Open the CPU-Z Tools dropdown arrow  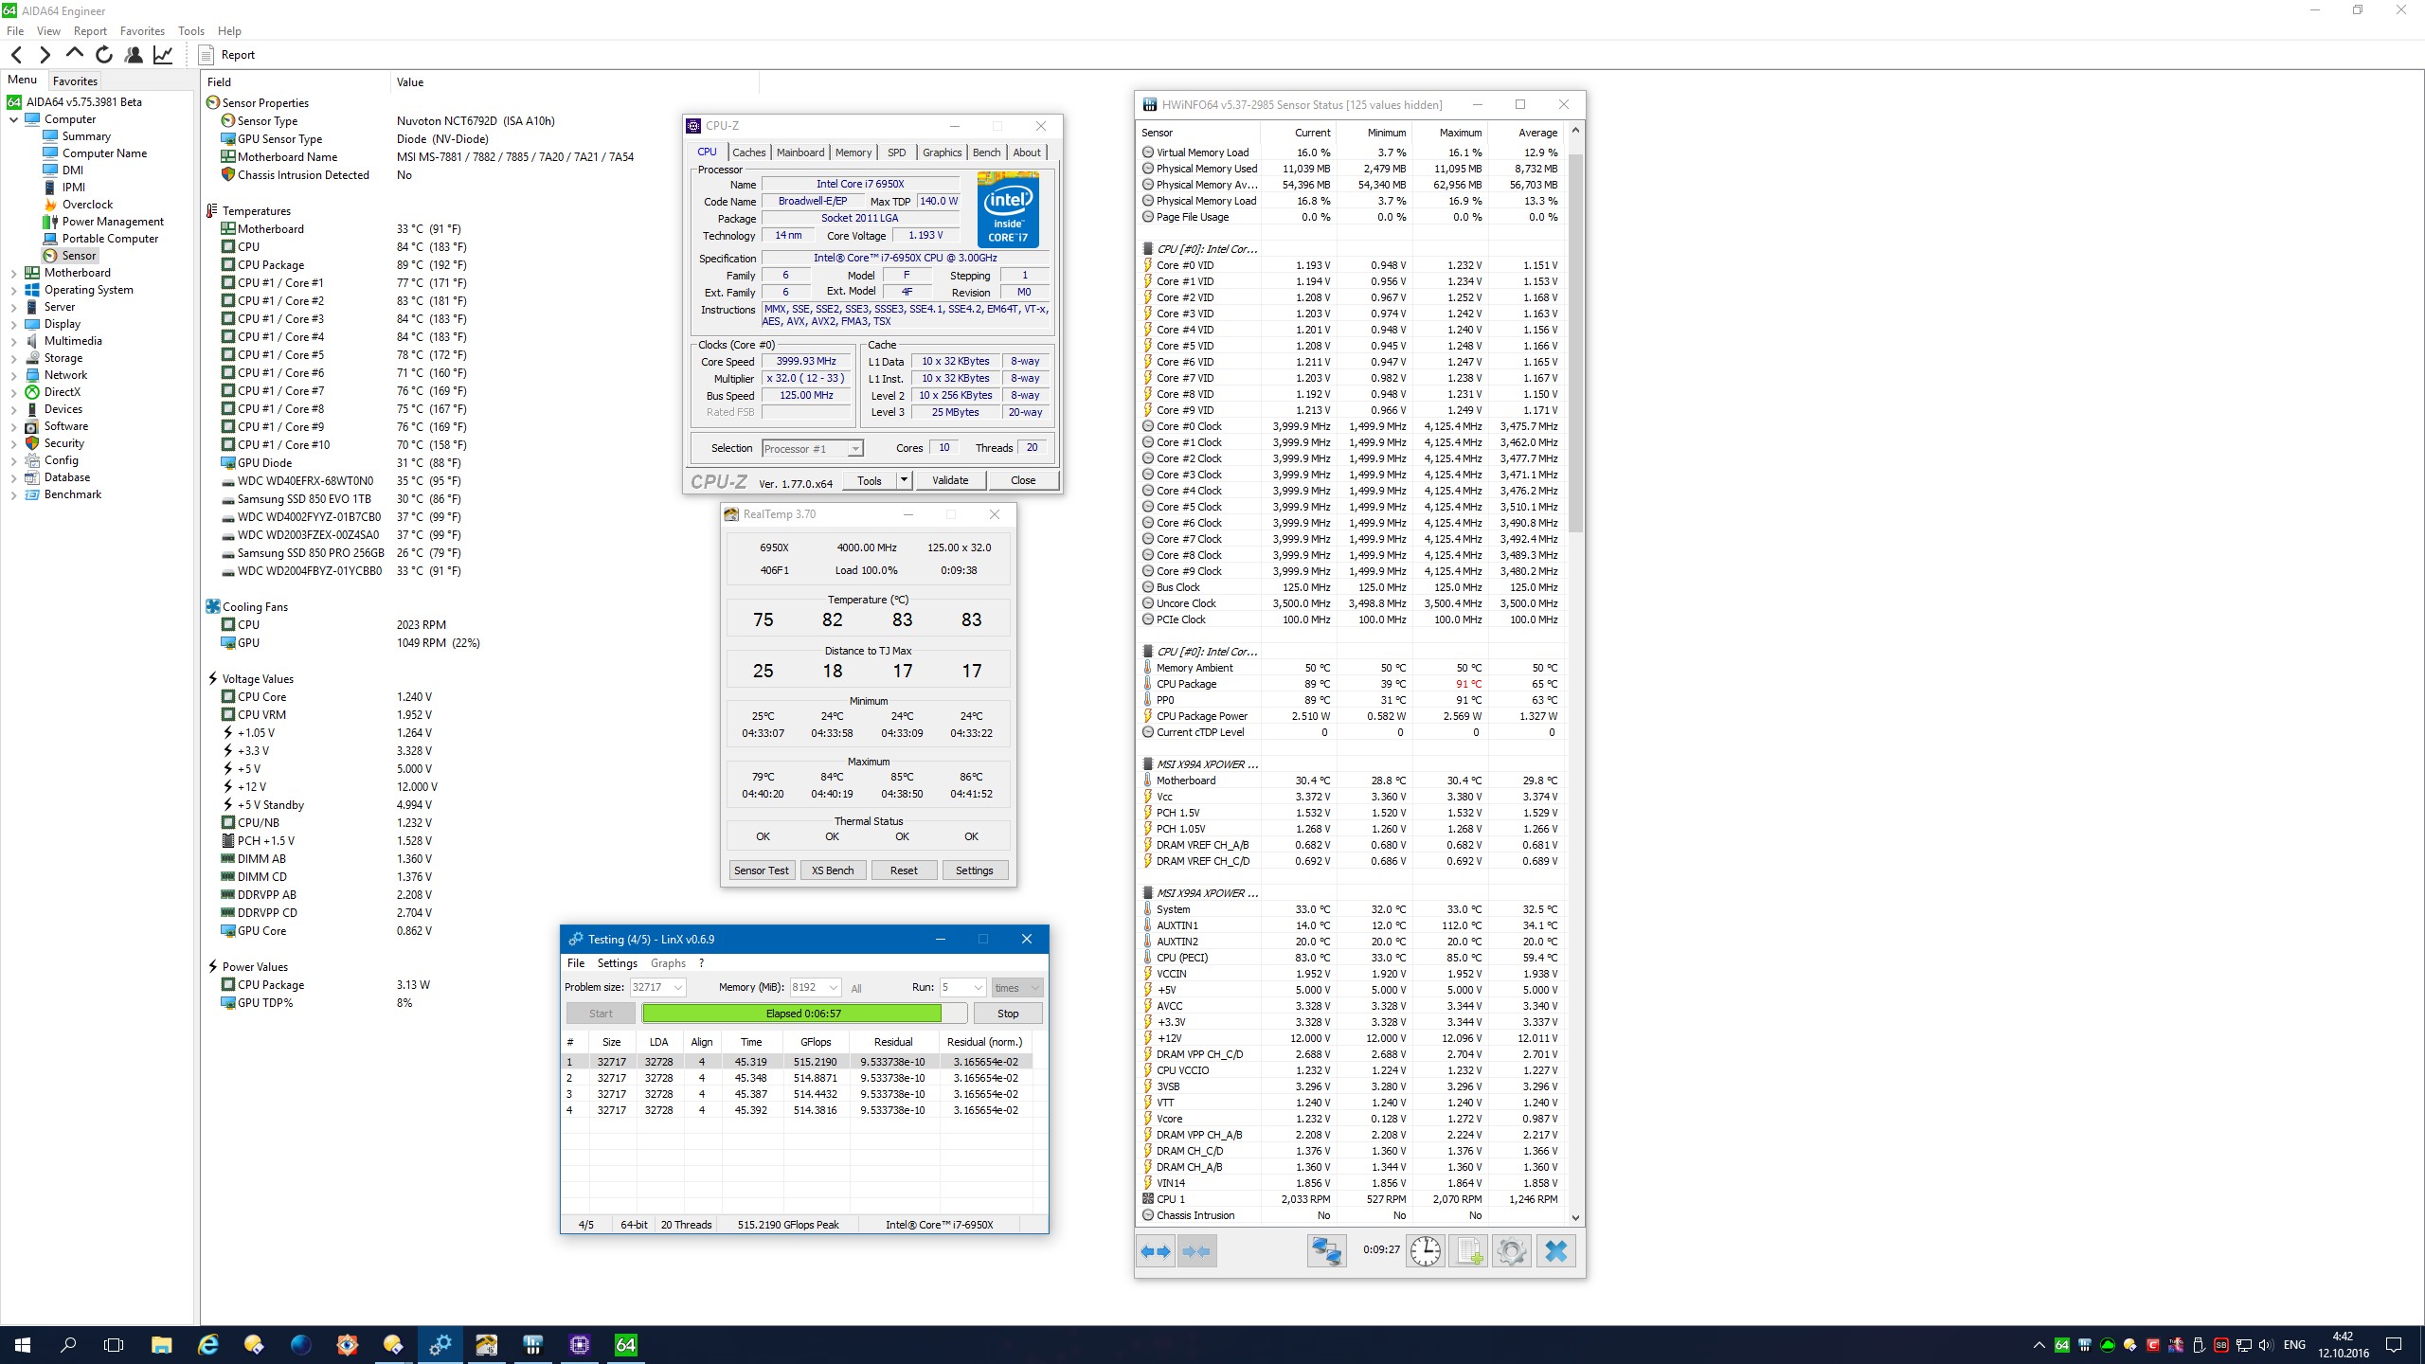pos(904,480)
